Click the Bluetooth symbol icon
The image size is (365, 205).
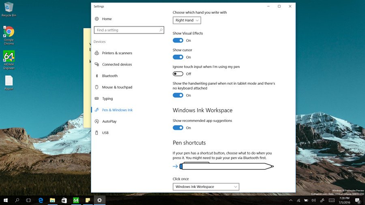click(x=97, y=76)
